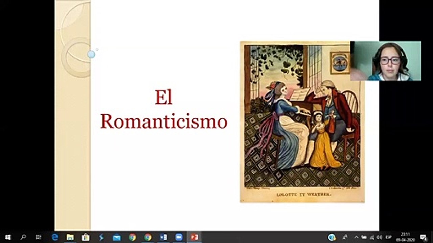
Task: Open the People icon in the system tray
Action: tap(345, 237)
